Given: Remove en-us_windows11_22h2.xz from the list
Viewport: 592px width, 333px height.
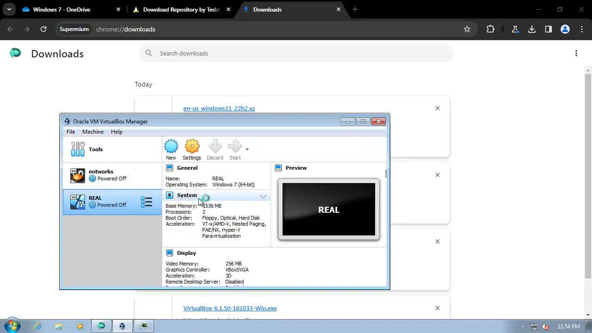Looking at the screenshot, I should point(438,108).
